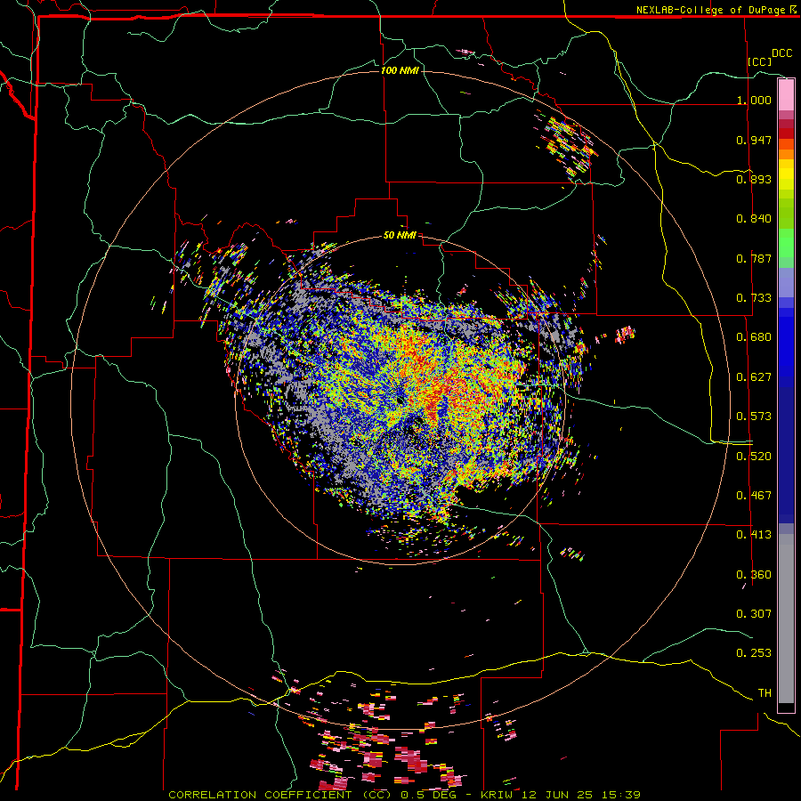Click the [CC] legend header

pyautogui.click(x=760, y=61)
